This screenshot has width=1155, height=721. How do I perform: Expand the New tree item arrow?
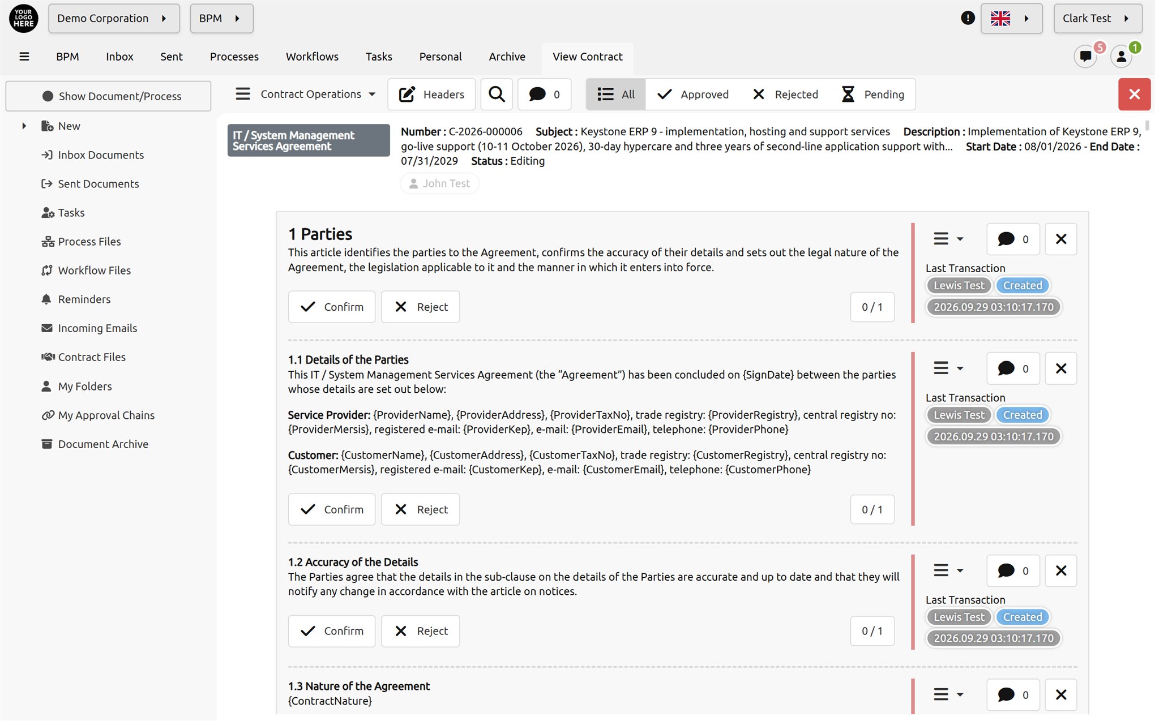click(24, 126)
